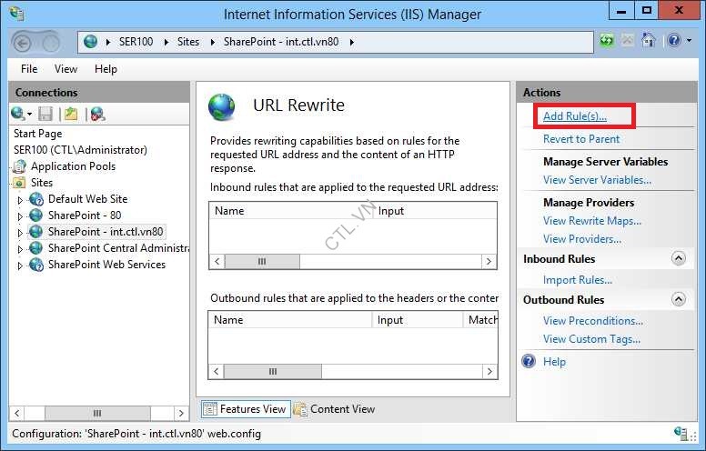The image size is (706, 451).
Task: Open the Help menu
Action: point(106,69)
